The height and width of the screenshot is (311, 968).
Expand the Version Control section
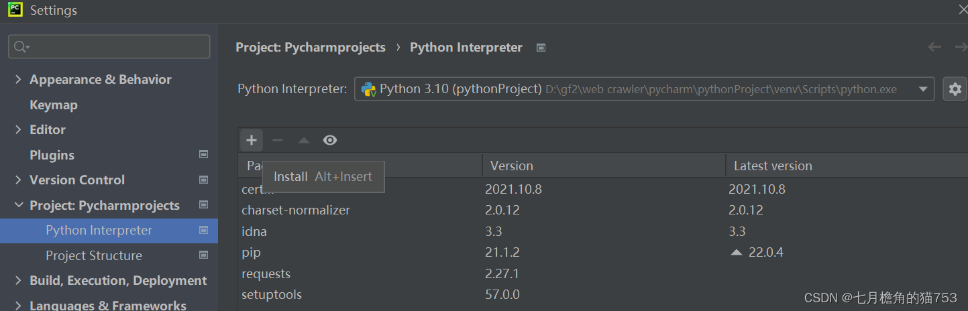(x=18, y=180)
